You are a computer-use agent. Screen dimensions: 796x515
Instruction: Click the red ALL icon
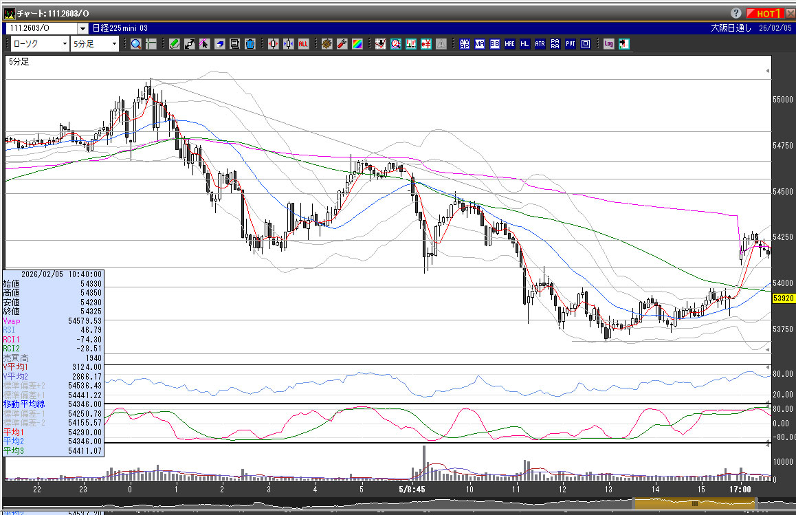[304, 44]
